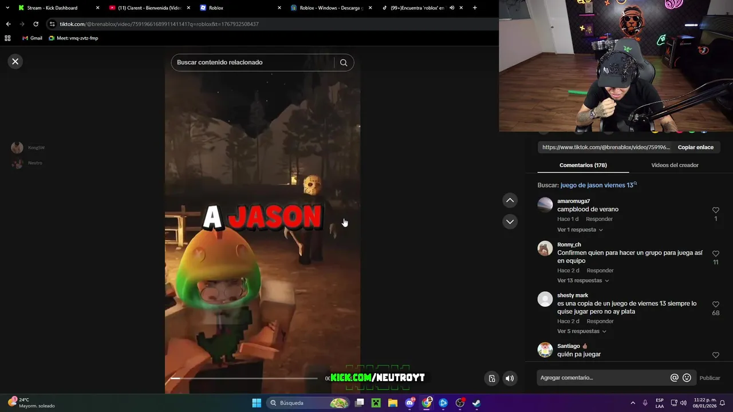
Task: Mute the TikTok video volume
Action: (510, 378)
